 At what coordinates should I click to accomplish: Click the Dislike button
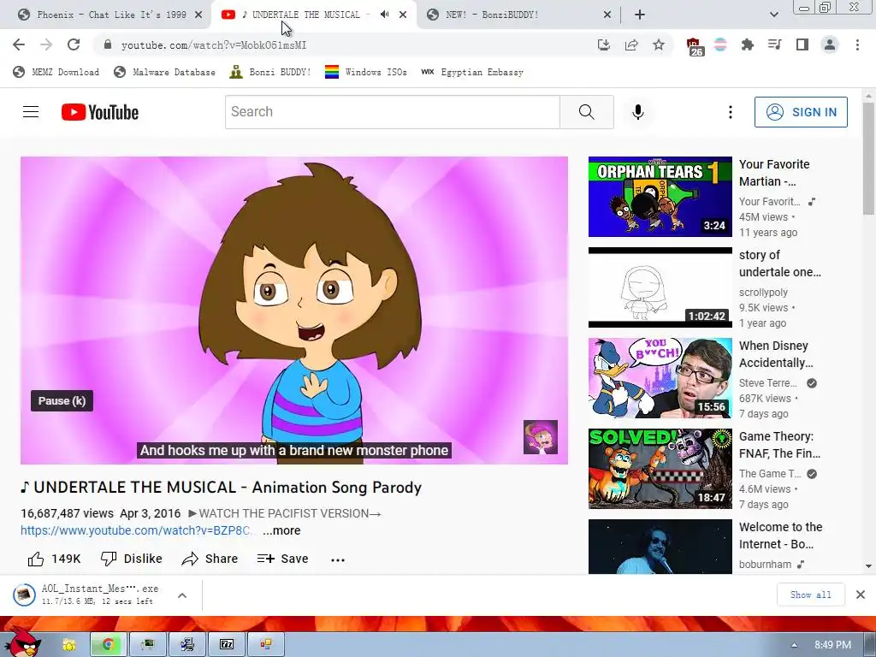131,559
